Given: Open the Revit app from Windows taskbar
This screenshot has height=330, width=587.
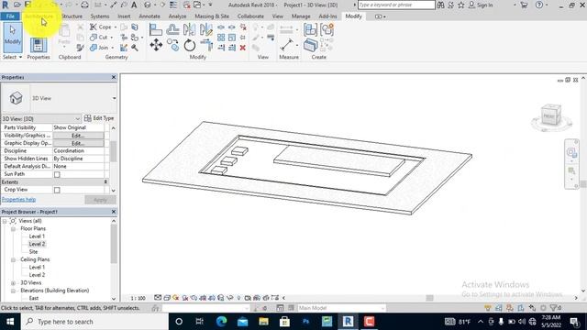Looking at the screenshot, I should (348, 322).
